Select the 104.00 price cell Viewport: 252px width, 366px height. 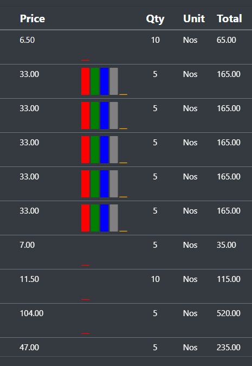pyautogui.click(x=31, y=313)
